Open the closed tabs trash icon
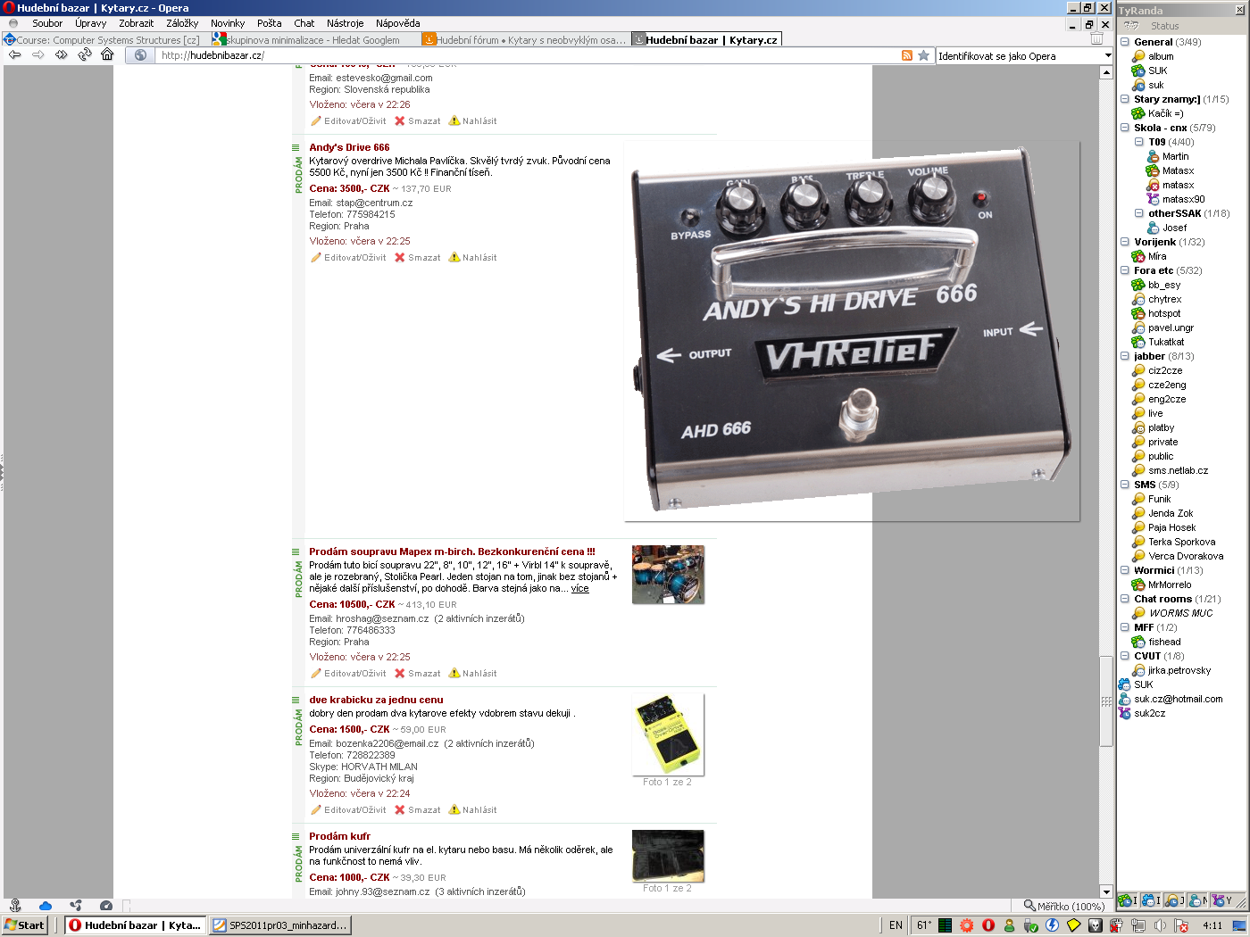Image resolution: width=1250 pixels, height=937 pixels. pyautogui.click(x=1096, y=39)
